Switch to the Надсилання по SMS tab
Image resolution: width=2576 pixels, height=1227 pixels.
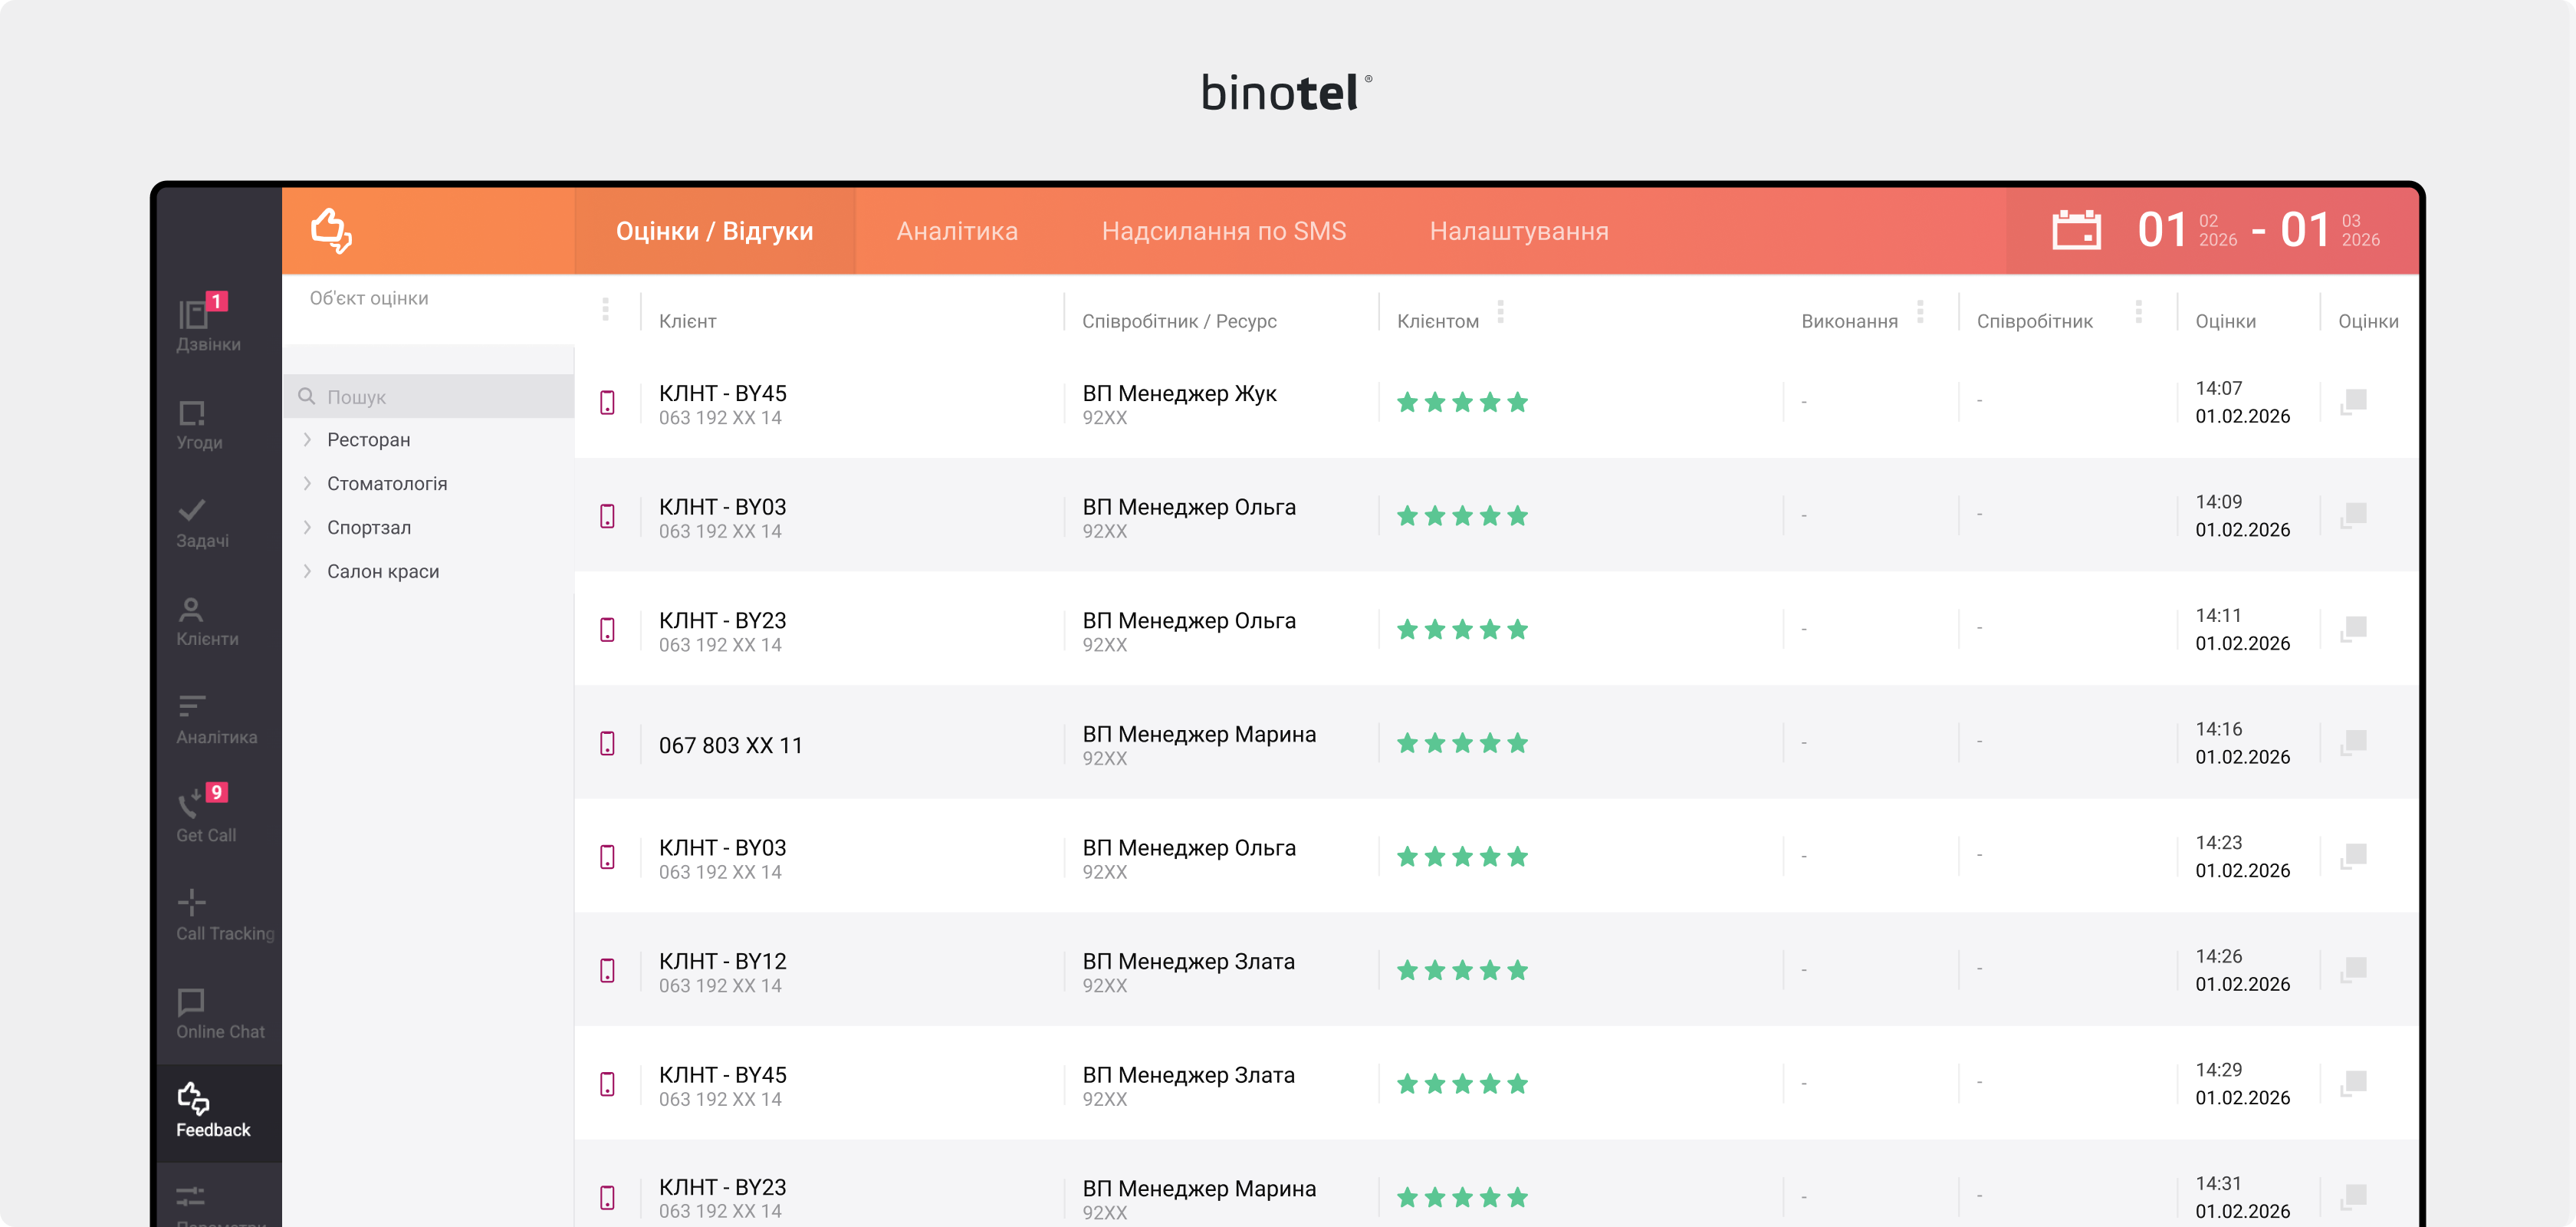click(x=1224, y=231)
